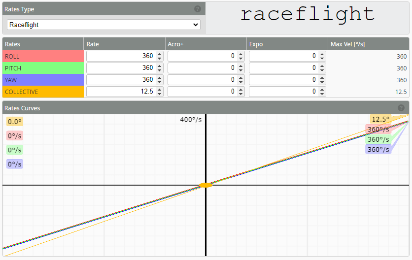The image size is (412, 260).
Task: Open the Raceflight rates type dropdown
Action: pos(103,25)
